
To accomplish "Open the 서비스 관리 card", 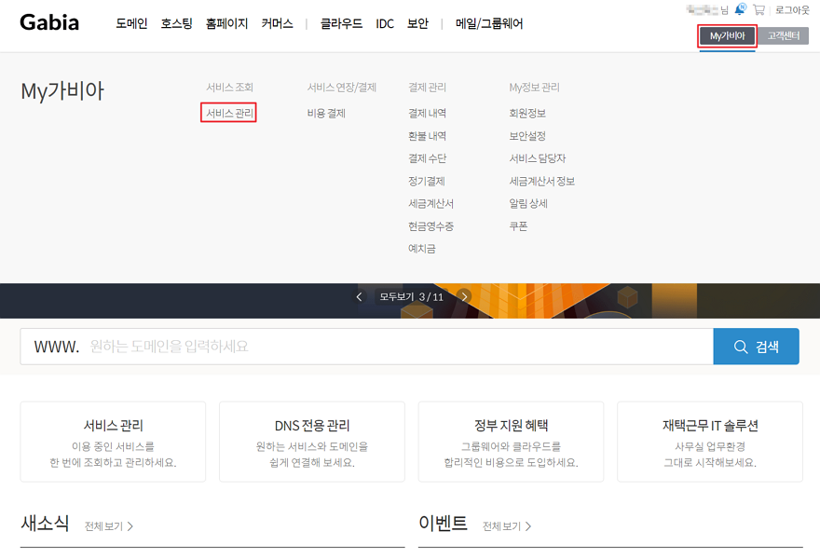I will pos(113,442).
